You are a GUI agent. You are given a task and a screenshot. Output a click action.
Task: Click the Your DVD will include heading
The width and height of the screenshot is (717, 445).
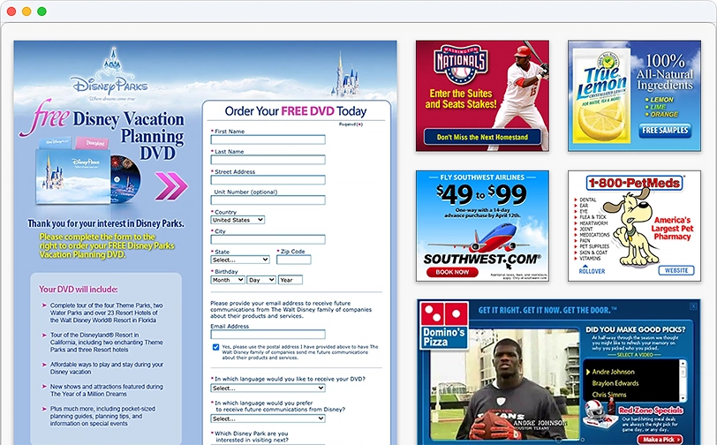pos(79,289)
